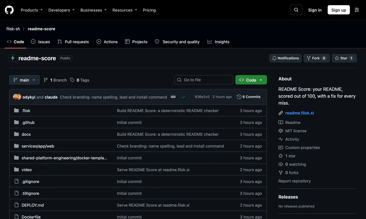Go to the GitHub homepage logo
The image size is (366, 219).
click(x=9, y=10)
